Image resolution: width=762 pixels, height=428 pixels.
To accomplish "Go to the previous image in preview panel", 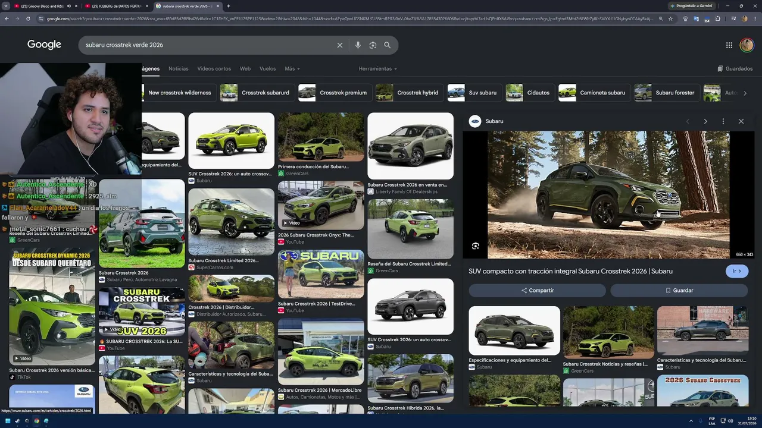I will click(688, 121).
